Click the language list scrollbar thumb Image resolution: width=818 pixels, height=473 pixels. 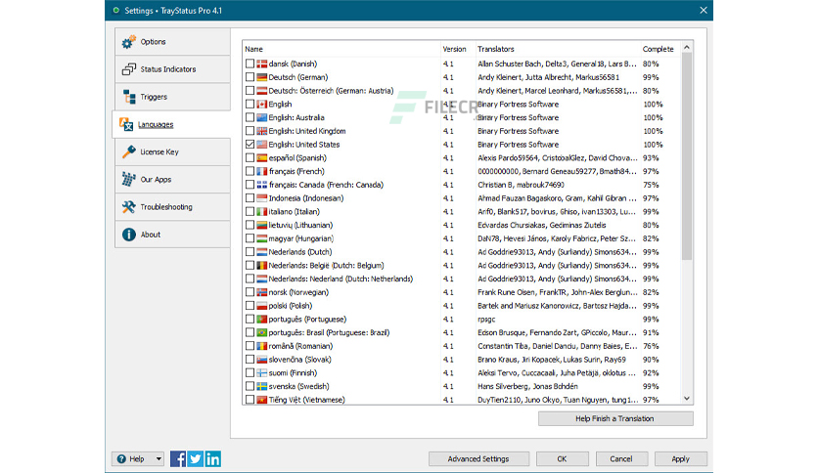pyautogui.click(x=687, y=156)
